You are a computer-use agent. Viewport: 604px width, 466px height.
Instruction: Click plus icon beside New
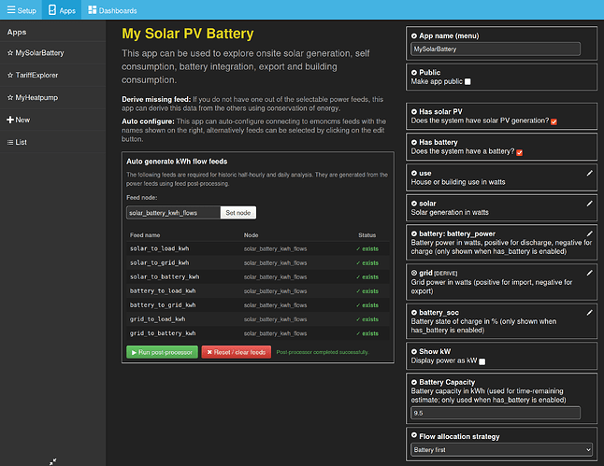click(x=10, y=120)
